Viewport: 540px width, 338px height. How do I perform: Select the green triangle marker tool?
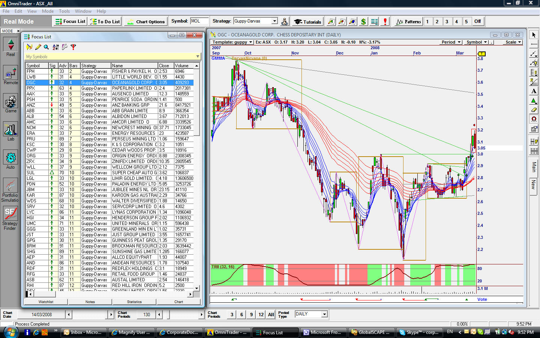coord(534,101)
